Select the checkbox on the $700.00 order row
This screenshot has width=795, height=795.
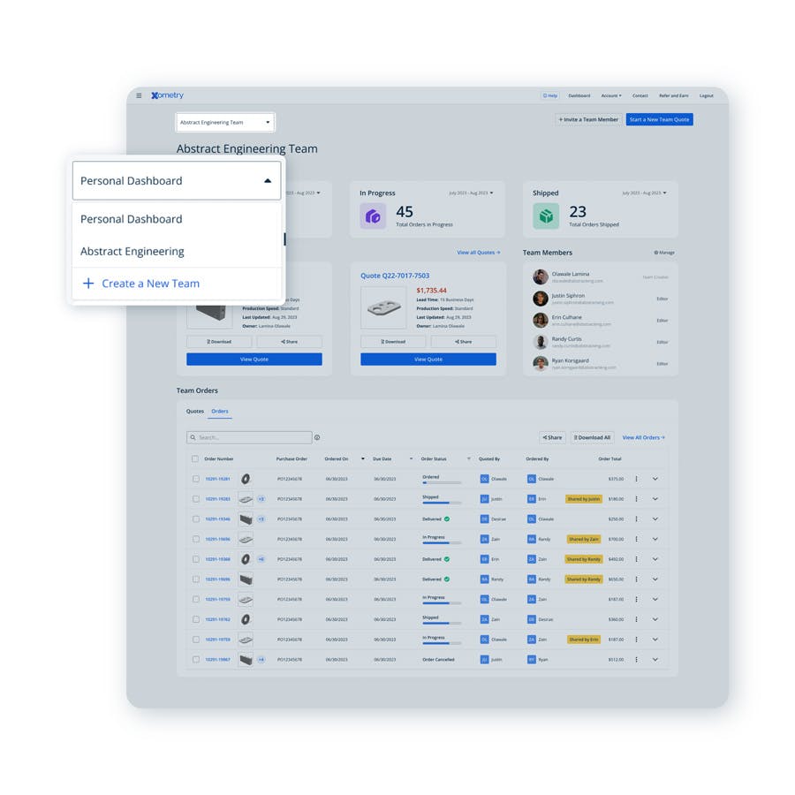(x=196, y=539)
